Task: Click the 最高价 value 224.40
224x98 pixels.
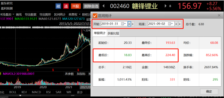Action: pos(170,55)
